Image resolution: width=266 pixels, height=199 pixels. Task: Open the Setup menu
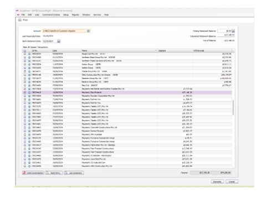[66, 15]
